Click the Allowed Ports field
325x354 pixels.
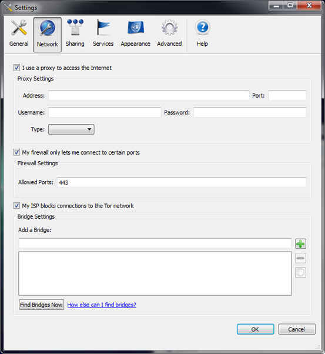(x=182, y=182)
